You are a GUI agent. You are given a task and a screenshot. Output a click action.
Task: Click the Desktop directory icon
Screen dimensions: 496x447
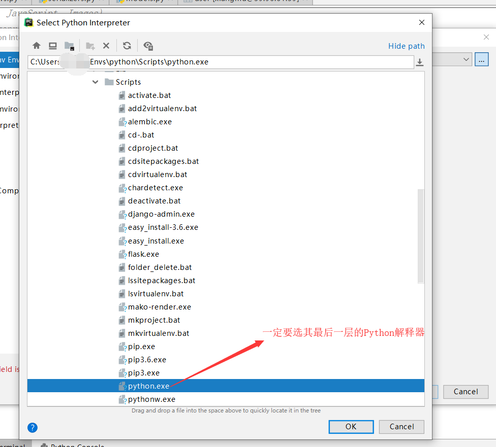tap(52, 46)
